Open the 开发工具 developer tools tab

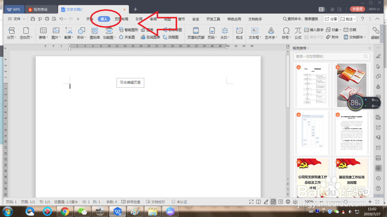coord(213,19)
